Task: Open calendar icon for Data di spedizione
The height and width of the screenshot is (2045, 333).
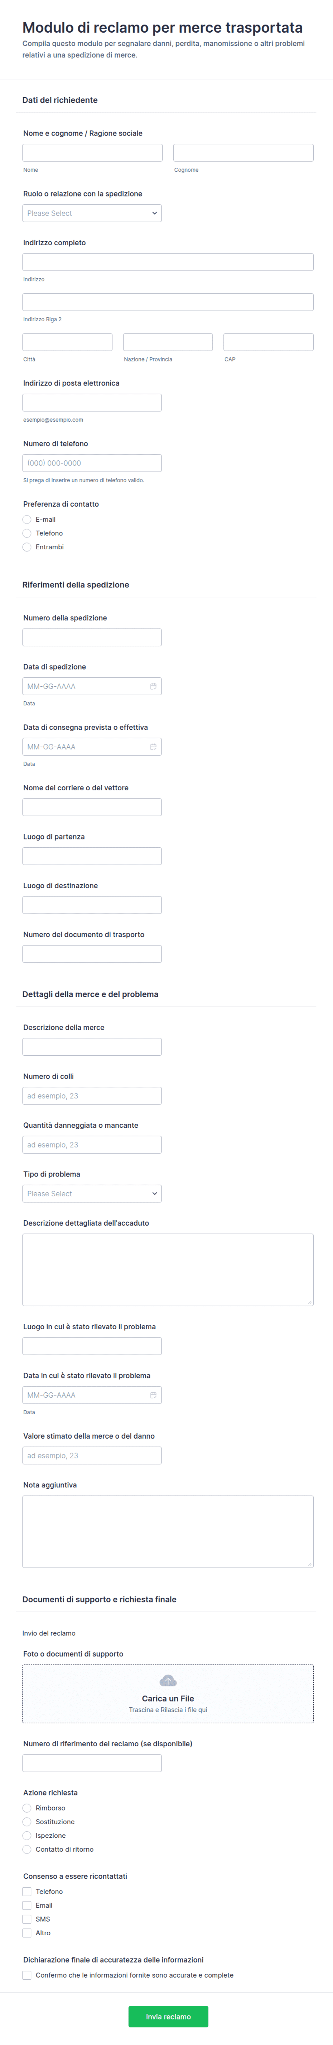Action: 153,686
